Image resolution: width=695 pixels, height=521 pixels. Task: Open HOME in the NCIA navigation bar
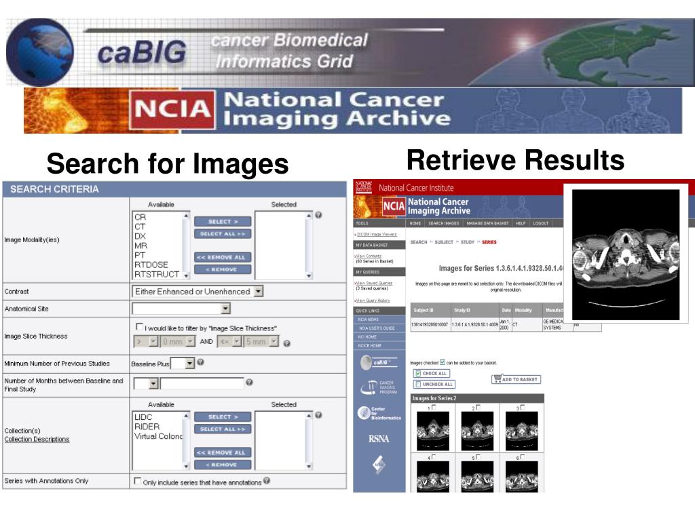415,223
